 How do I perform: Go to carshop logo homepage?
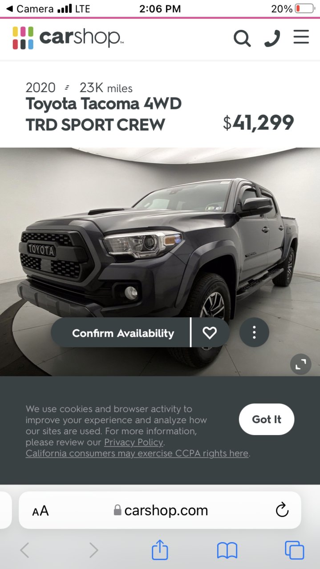point(68,38)
